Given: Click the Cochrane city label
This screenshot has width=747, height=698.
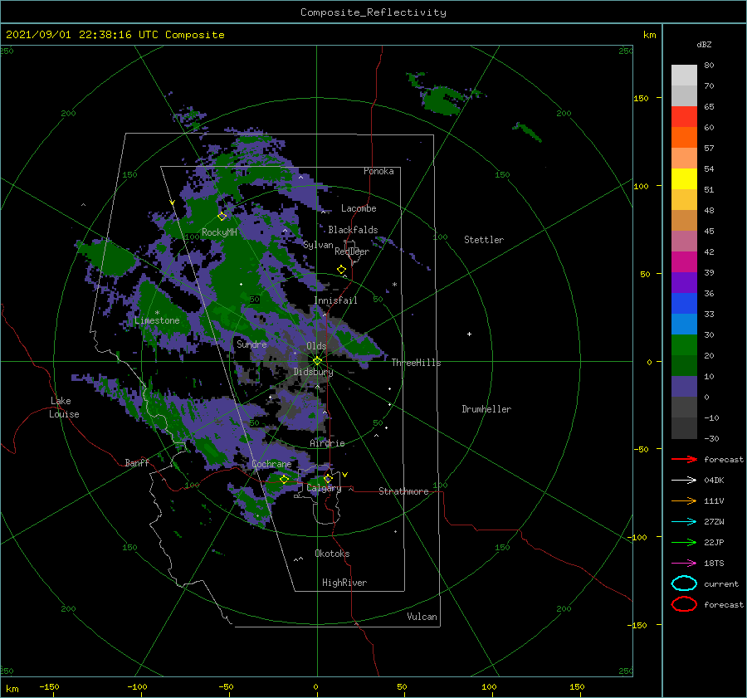Looking at the screenshot, I should [271, 464].
